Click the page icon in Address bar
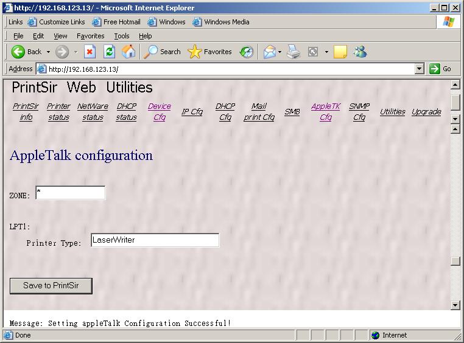464x343 pixels. [41, 69]
